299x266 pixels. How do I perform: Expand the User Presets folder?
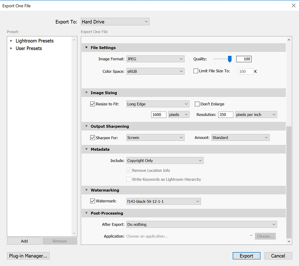point(11,48)
